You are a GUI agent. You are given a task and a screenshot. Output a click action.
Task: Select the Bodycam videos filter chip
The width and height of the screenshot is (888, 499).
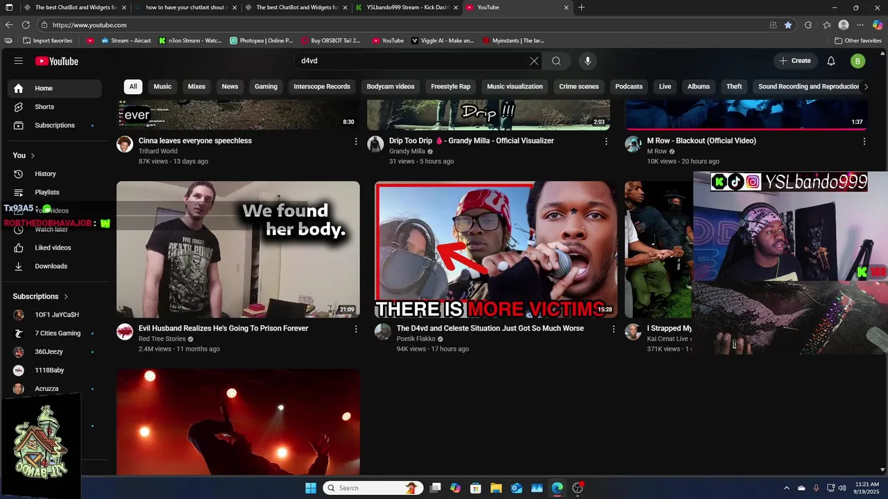[391, 87]
